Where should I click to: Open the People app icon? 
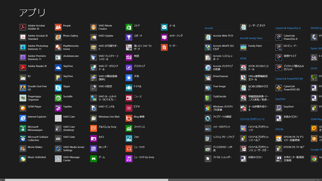click(58, 27)
